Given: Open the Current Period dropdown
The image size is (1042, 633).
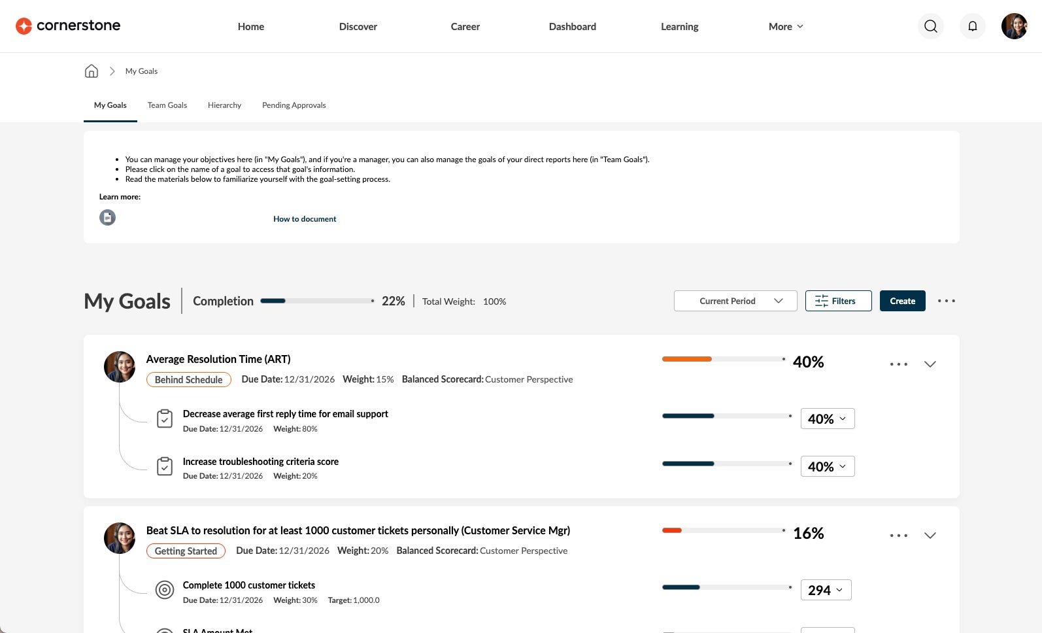Looking at the screenshot, I should 735,301.
